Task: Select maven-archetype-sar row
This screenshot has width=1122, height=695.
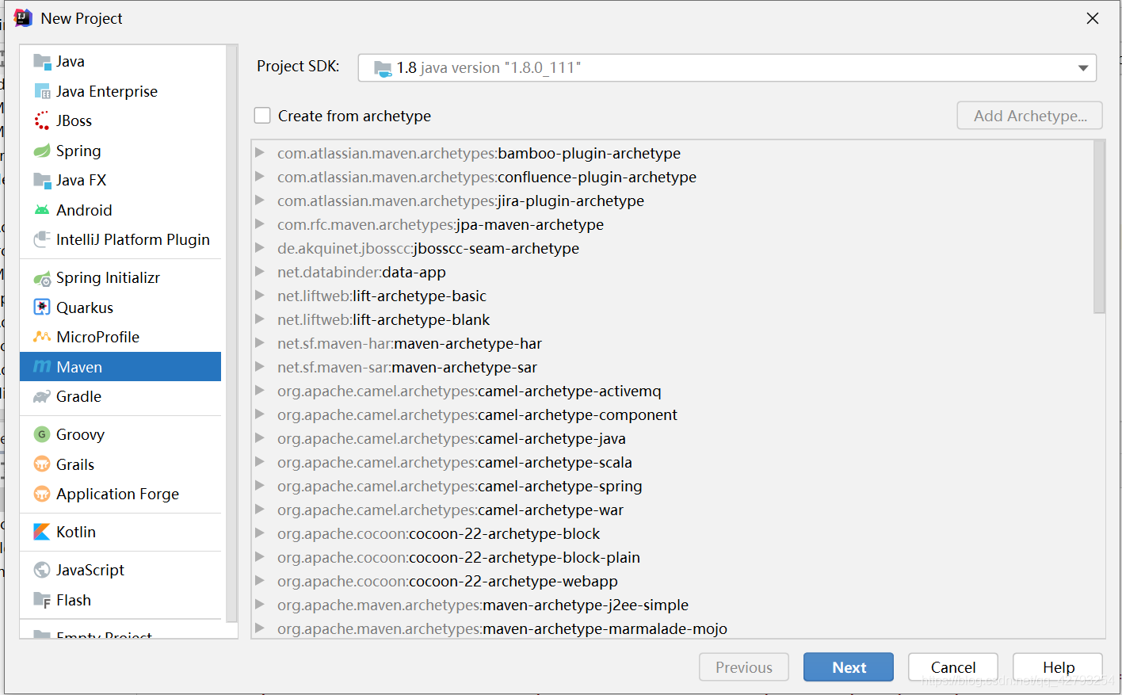Action: pos(672,367)
